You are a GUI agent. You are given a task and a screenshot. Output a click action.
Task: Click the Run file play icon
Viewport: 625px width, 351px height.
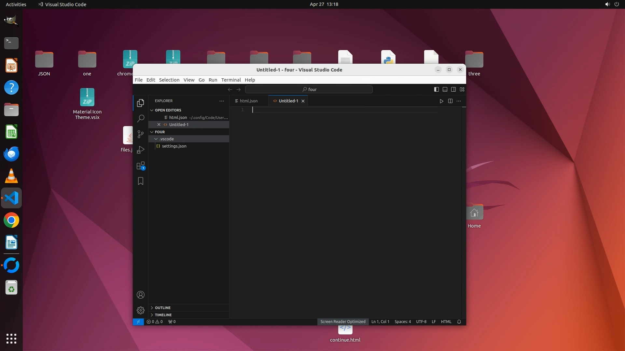[x=441, y=101]
